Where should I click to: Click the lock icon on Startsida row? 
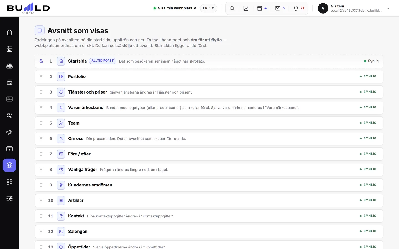41,61
